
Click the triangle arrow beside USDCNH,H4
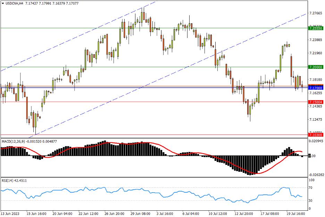tap(3, 3)
